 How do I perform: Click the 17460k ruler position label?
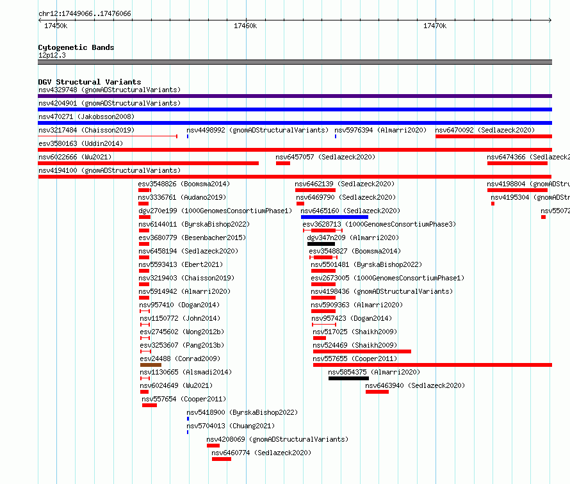[x=245, y=26]
